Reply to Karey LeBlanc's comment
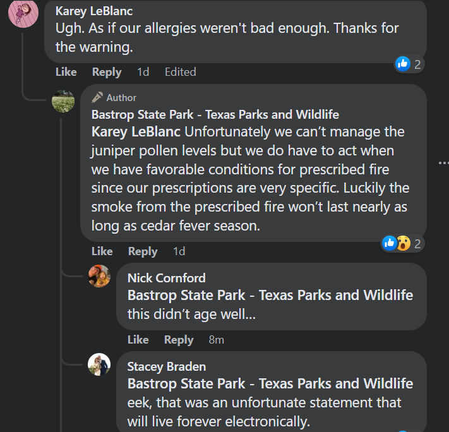The height and width of the screenshot is (432, 449). pos(106,72)
